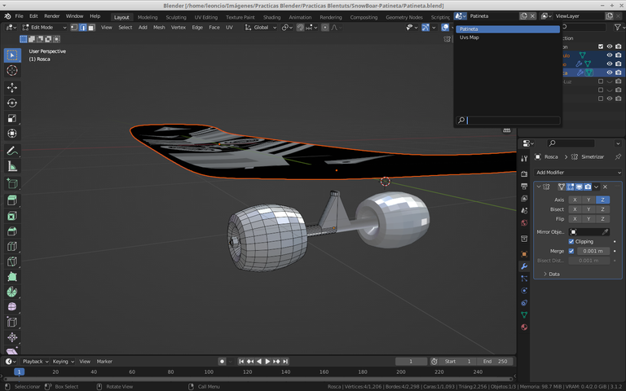Open the Mesh menu

pos(158,27)
